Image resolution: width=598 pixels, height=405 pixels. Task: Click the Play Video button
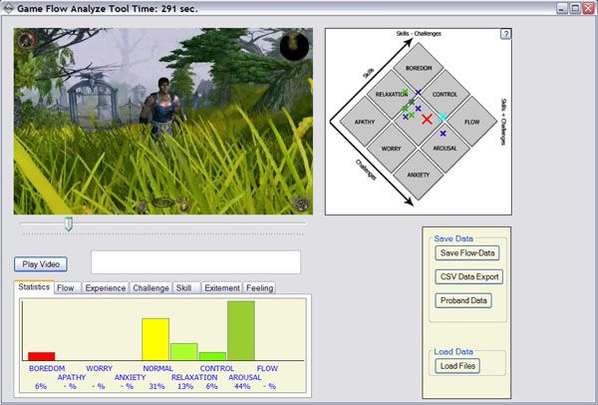(x=41, y=264)
